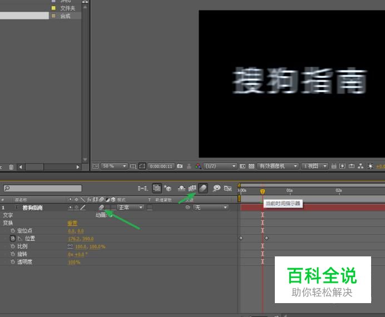Open the resolution (1/2) dropdown
Viewport: 385px width, 317px height.
pyautogui.click(x=220, y=166)
